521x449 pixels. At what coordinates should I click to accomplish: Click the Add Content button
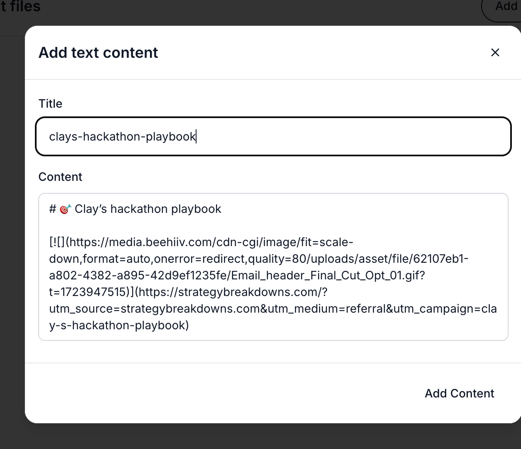(459, 393)
